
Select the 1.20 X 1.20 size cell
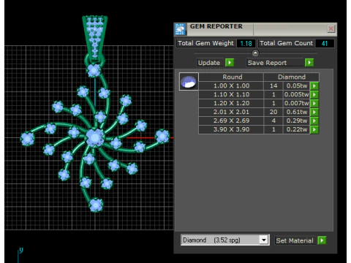(x=231, y=103)
